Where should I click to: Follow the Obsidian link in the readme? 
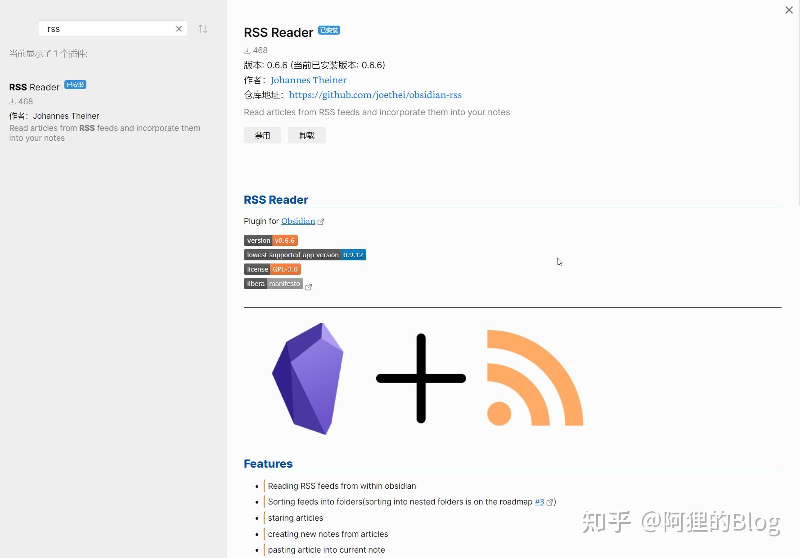click(298, 221)
